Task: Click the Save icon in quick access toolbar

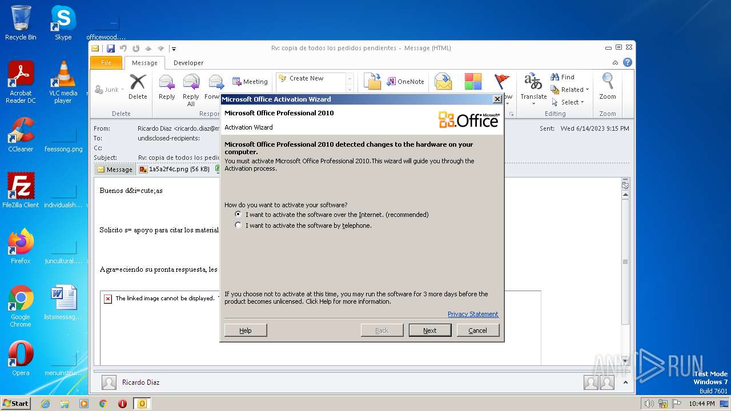Action: (111, 49)
